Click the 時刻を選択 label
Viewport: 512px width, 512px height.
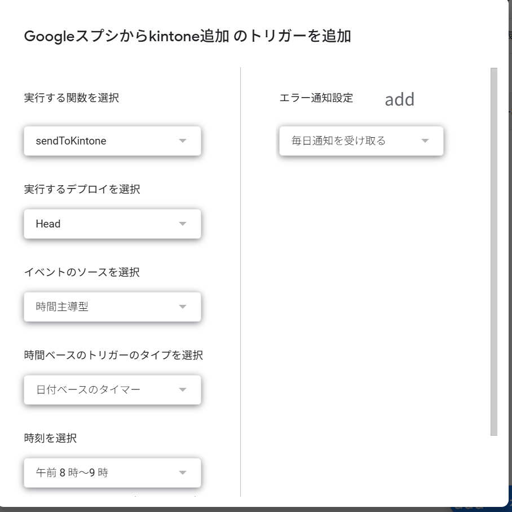click(x=50, y=438)
